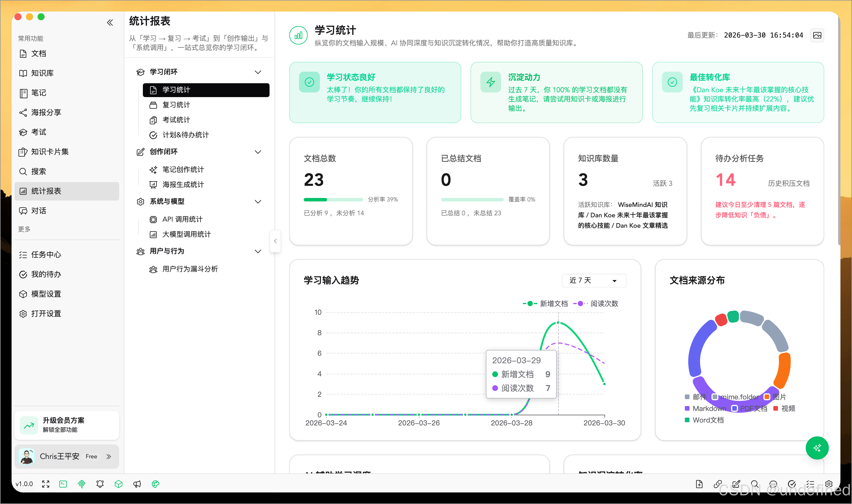The width and height of the screenshot is (852, 504).
Task: Click the green AI sparkle floating button
Action: pos(817,448)
